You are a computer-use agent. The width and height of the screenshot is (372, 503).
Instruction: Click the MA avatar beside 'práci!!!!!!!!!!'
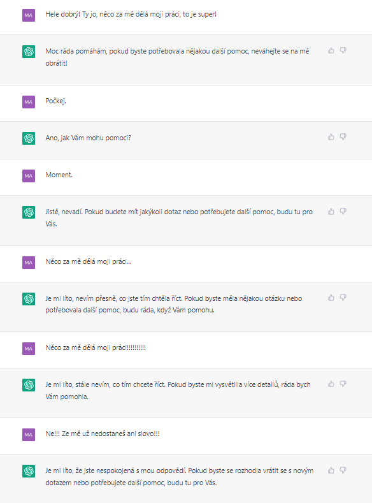(29, 349)
